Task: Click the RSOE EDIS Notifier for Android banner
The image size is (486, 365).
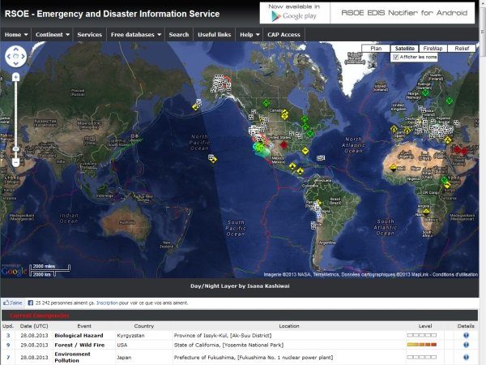Action: pos(404,13)
